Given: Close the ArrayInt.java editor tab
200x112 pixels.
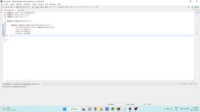Looking at the screenshot, I should (x=16, y=10).
